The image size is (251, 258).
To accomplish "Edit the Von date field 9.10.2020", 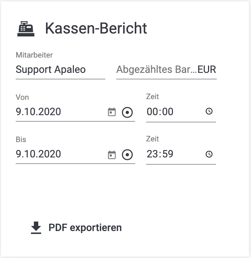I will pos(60,112).
